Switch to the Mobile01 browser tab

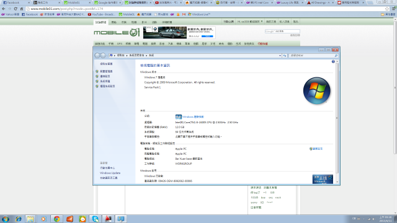tap(77, 2)
